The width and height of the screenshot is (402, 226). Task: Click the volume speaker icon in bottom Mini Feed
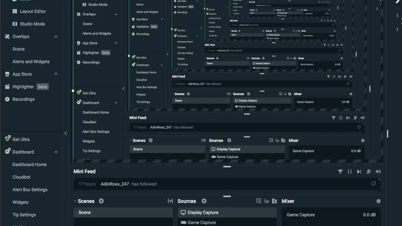click(378, 172)
